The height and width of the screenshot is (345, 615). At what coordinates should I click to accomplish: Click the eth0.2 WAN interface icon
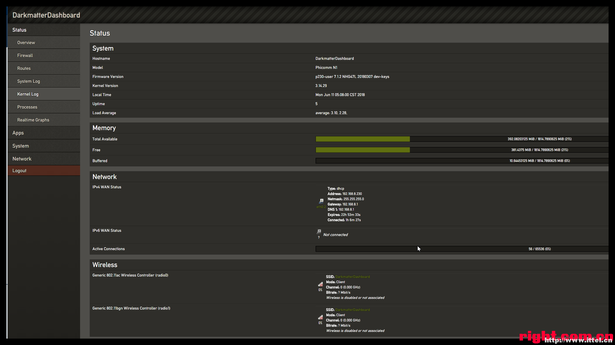[x=321, y=201]
